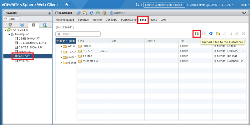The height and width of the screenshot is (125, 250).
Task: Click the copy file icon
Action: pyautogui.click(x=224, y=34)
